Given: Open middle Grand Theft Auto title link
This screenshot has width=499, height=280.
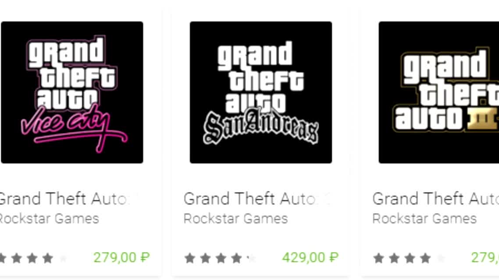Looking at the screenshot, I should (x=257, y=199).
